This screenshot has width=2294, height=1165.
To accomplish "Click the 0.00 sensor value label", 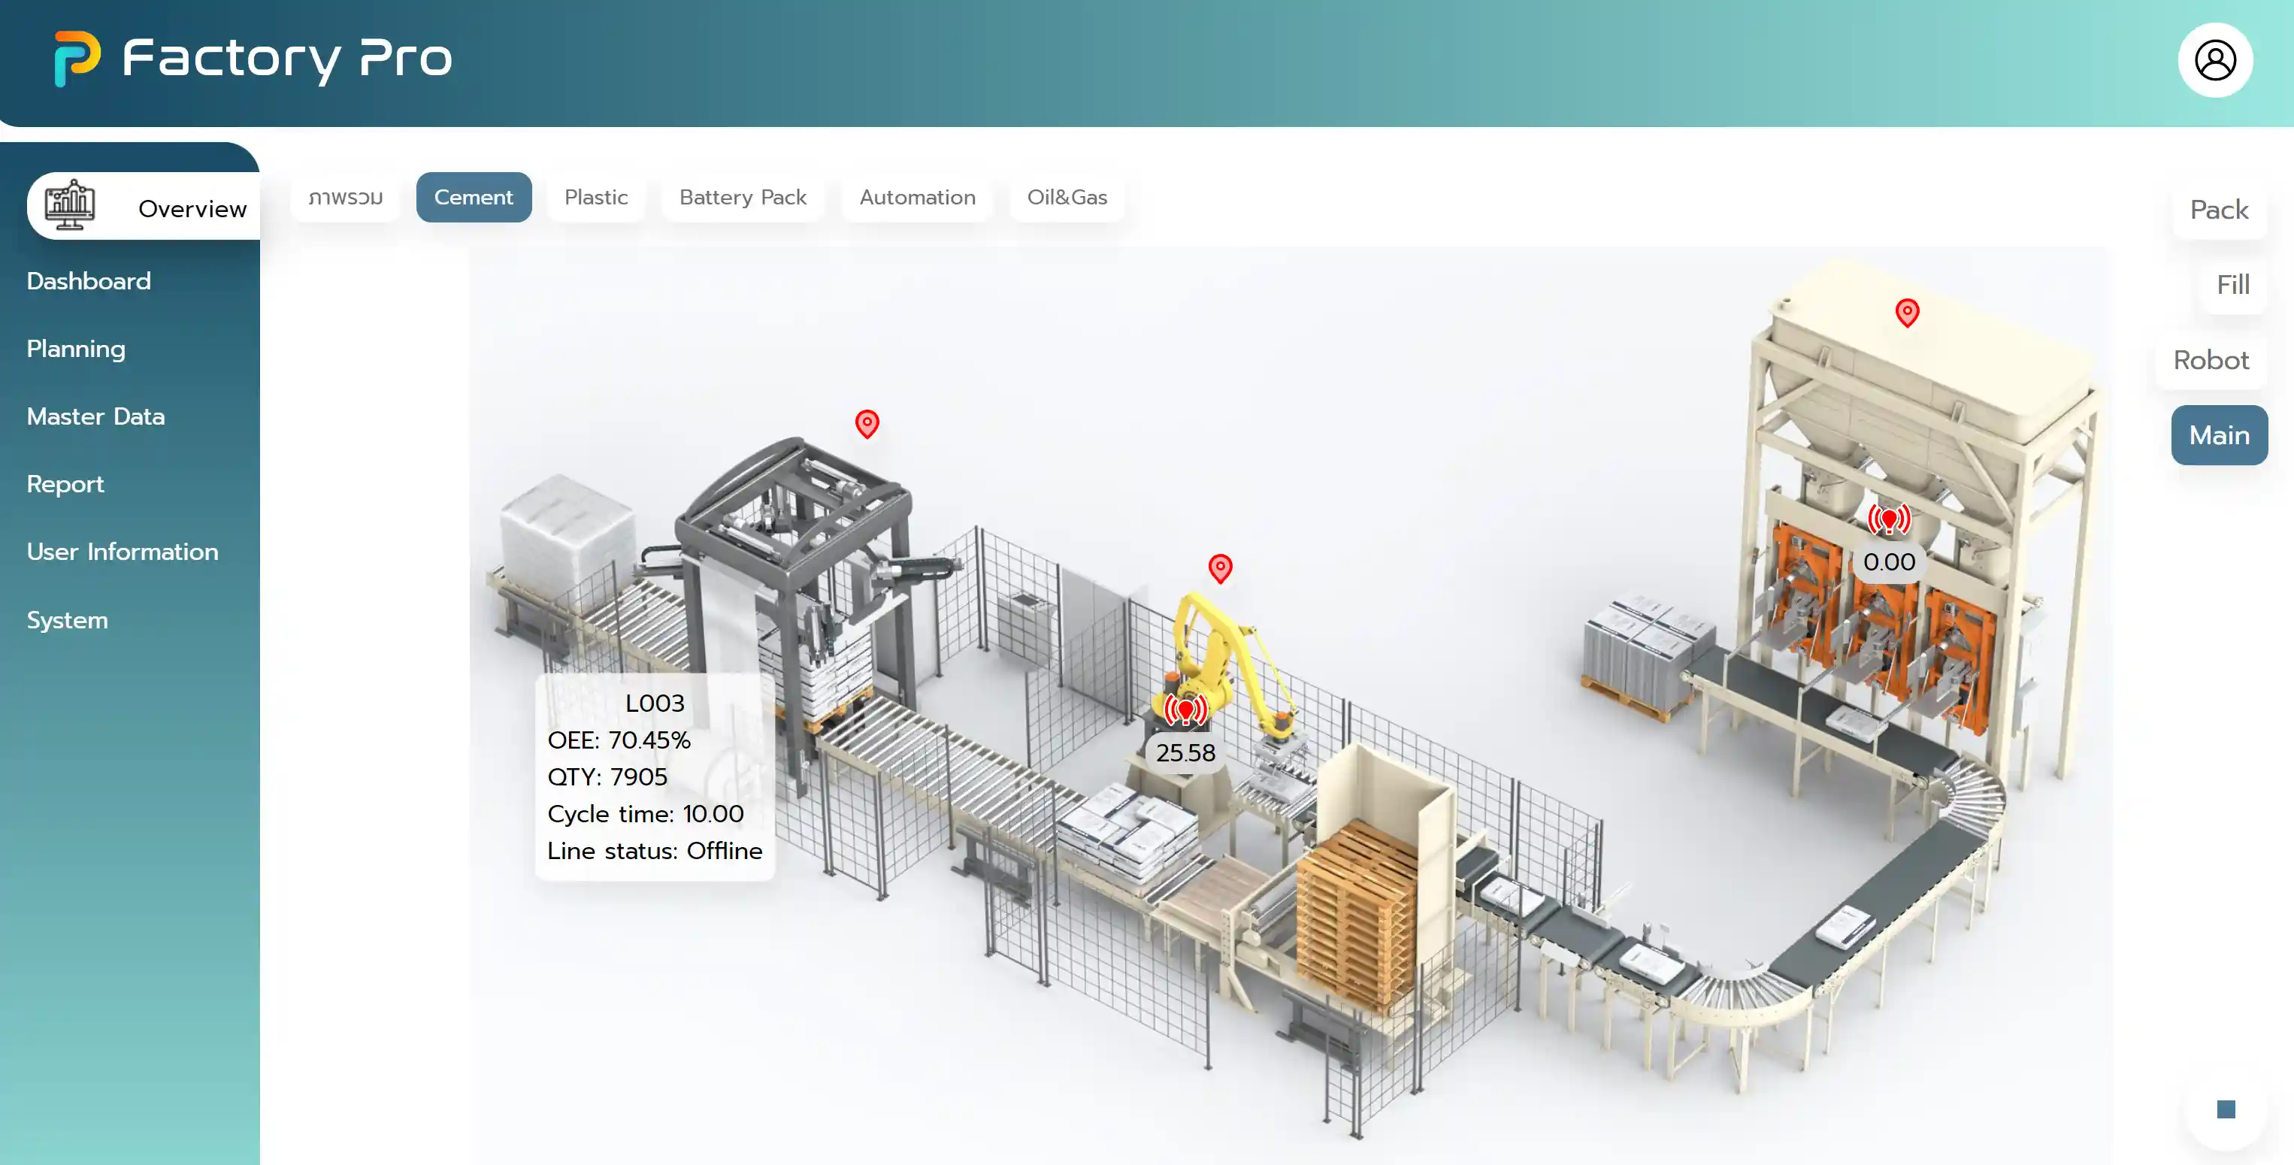I will 1889,562.
